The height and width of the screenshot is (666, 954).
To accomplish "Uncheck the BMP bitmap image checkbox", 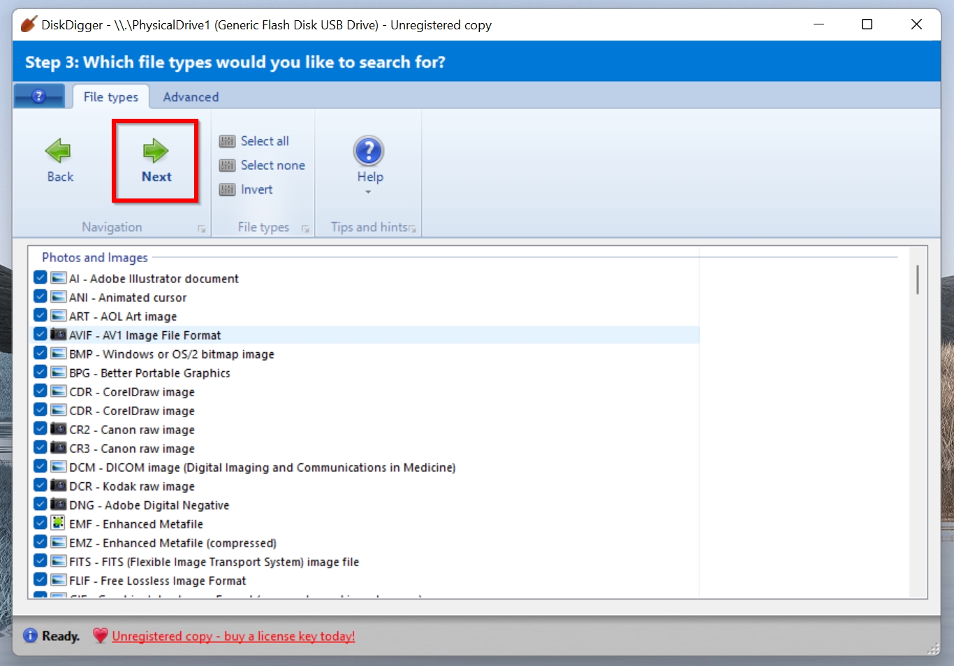I will 41,353.
